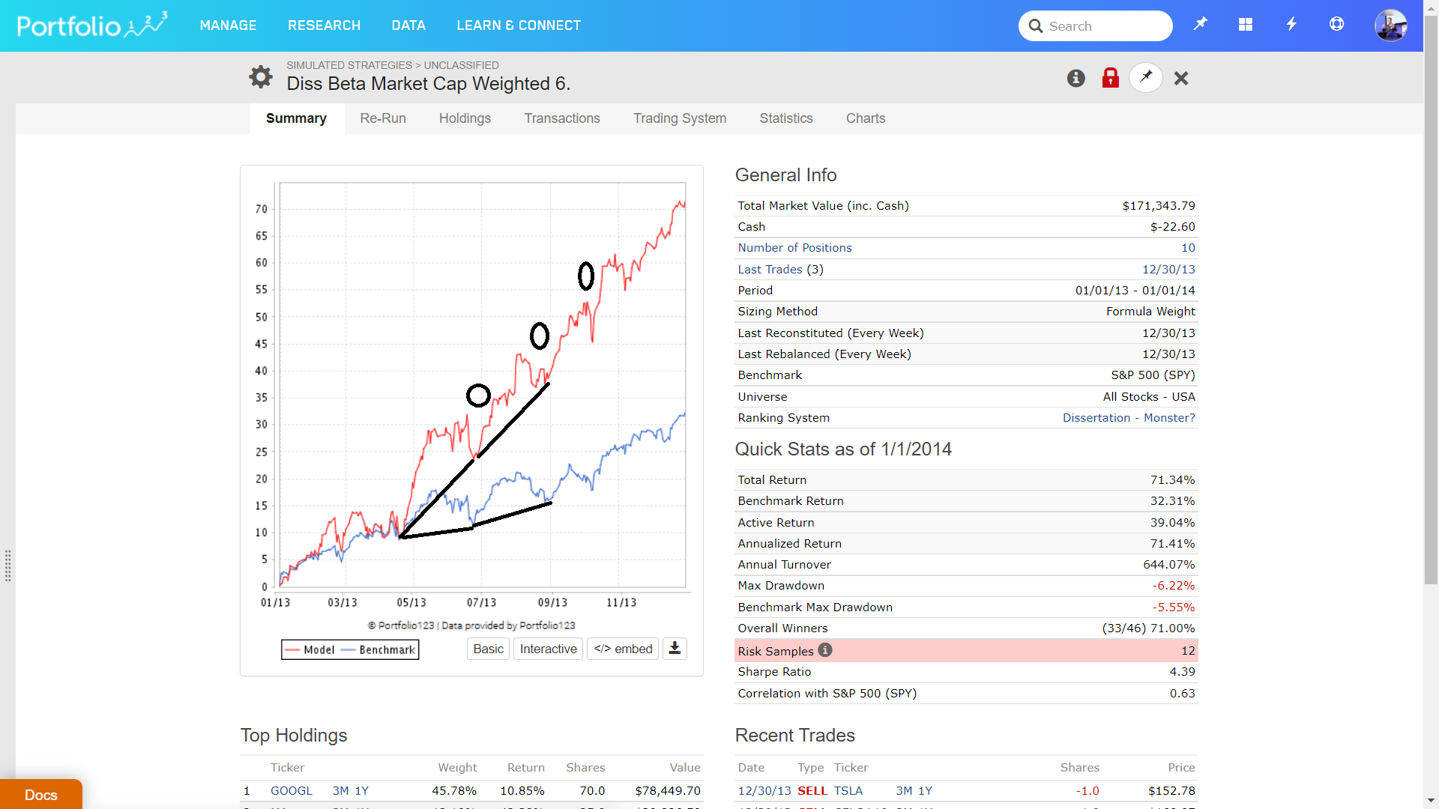
Task: Click the embed chart button
Action: [623, 649]
